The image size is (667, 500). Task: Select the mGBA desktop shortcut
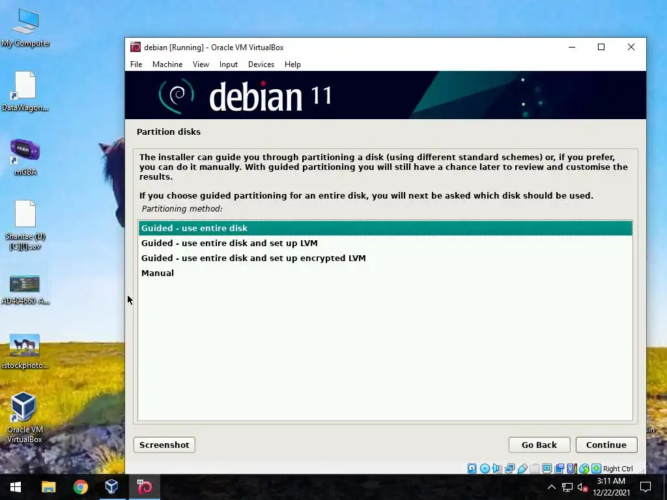tap(25, 157)
